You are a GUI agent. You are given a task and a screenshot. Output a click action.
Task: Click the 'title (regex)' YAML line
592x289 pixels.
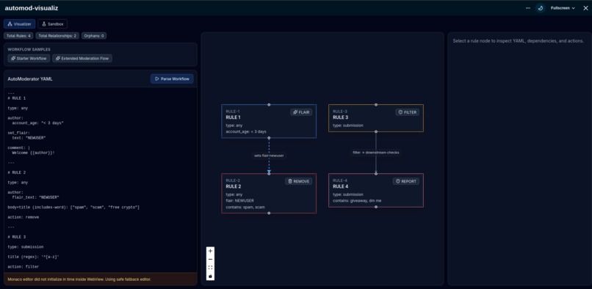click(33, 257)
